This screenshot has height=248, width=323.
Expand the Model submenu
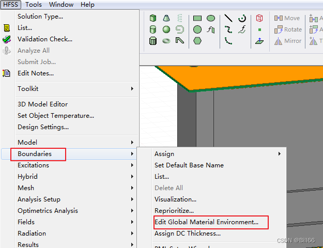[x=70, y=142]
